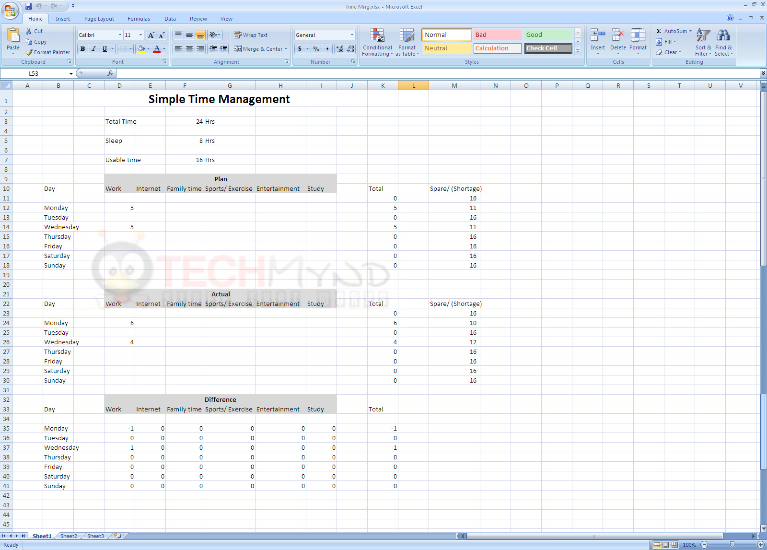
Task: Toggle bold formatting
Action: 82,48
